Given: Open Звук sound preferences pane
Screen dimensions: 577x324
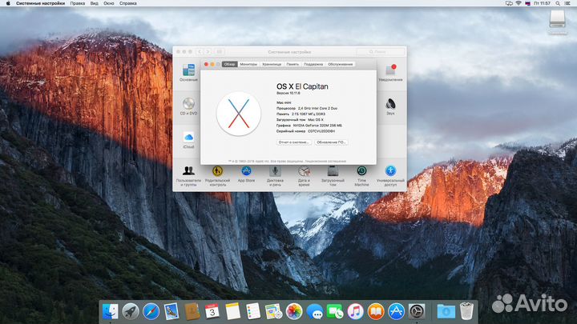Looking at the screenshot, I should tap(390, 106).
